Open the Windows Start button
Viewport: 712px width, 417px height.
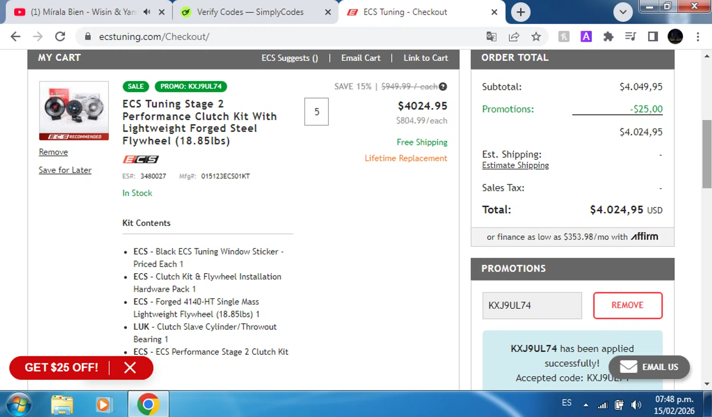19,404
